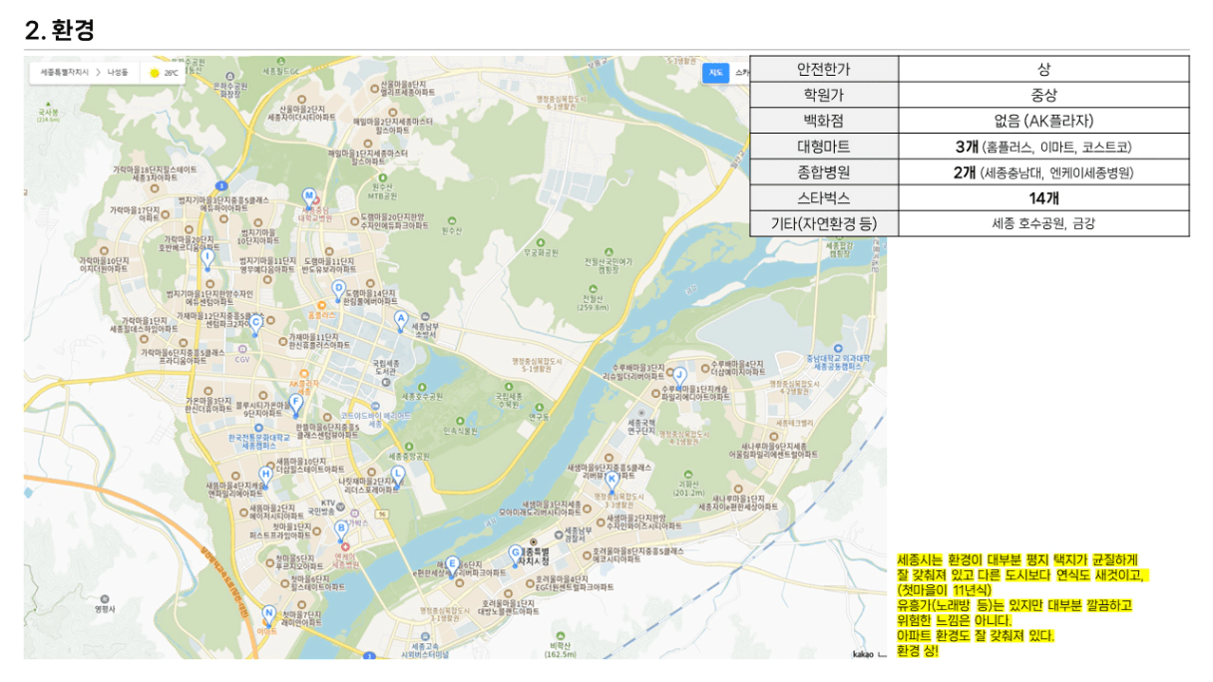This screenshot has height=682, width=1213.
Task: Click the '없음 (AK플라자)' cell
Action: tap(1043, 121)
